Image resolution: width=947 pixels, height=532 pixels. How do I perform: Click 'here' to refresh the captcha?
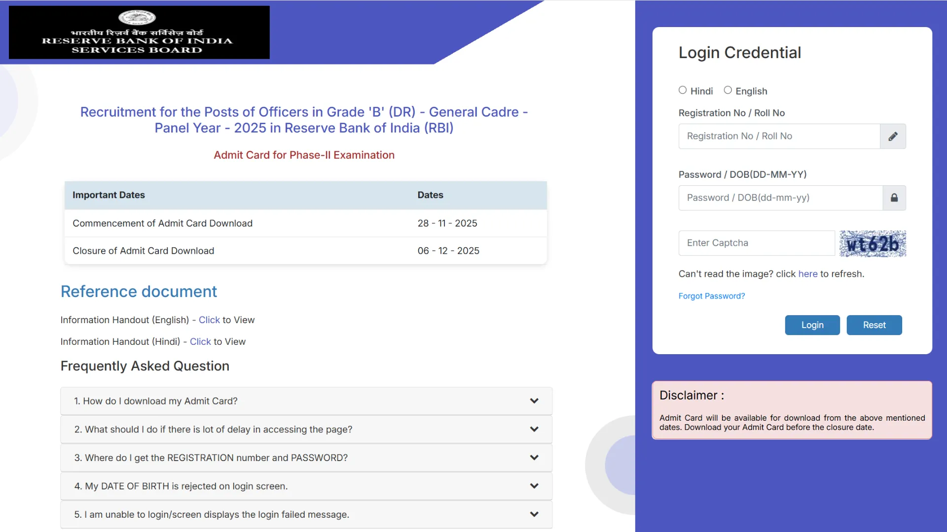click(807, 274)
